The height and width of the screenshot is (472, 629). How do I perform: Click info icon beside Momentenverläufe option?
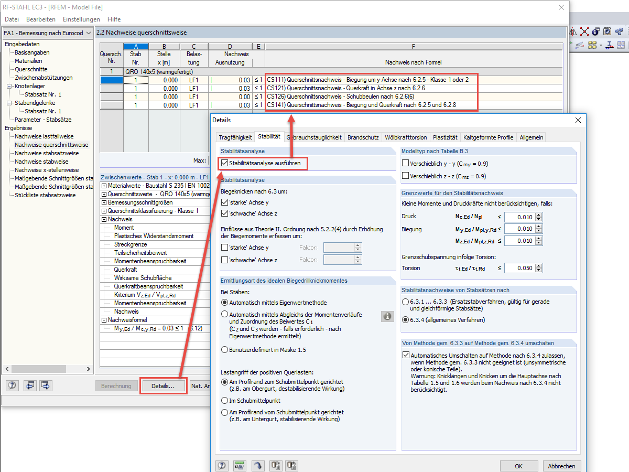[x=387, y=316]
